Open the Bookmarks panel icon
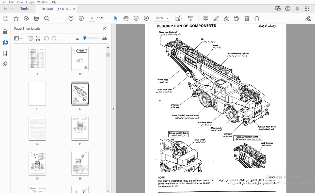 tap(5, 53)
